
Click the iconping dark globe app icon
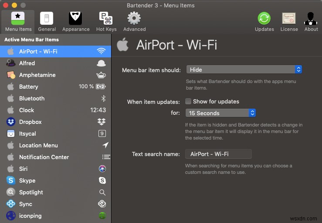coord(11,216)
